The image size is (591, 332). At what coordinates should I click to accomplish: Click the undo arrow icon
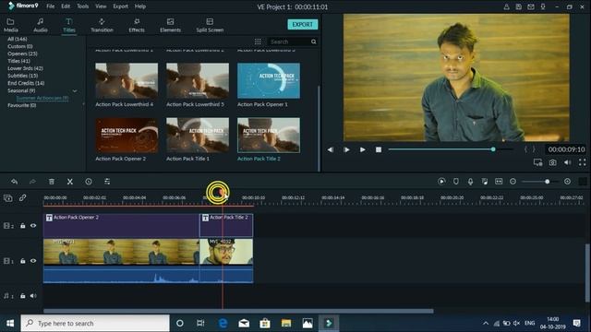coord(15,182)
